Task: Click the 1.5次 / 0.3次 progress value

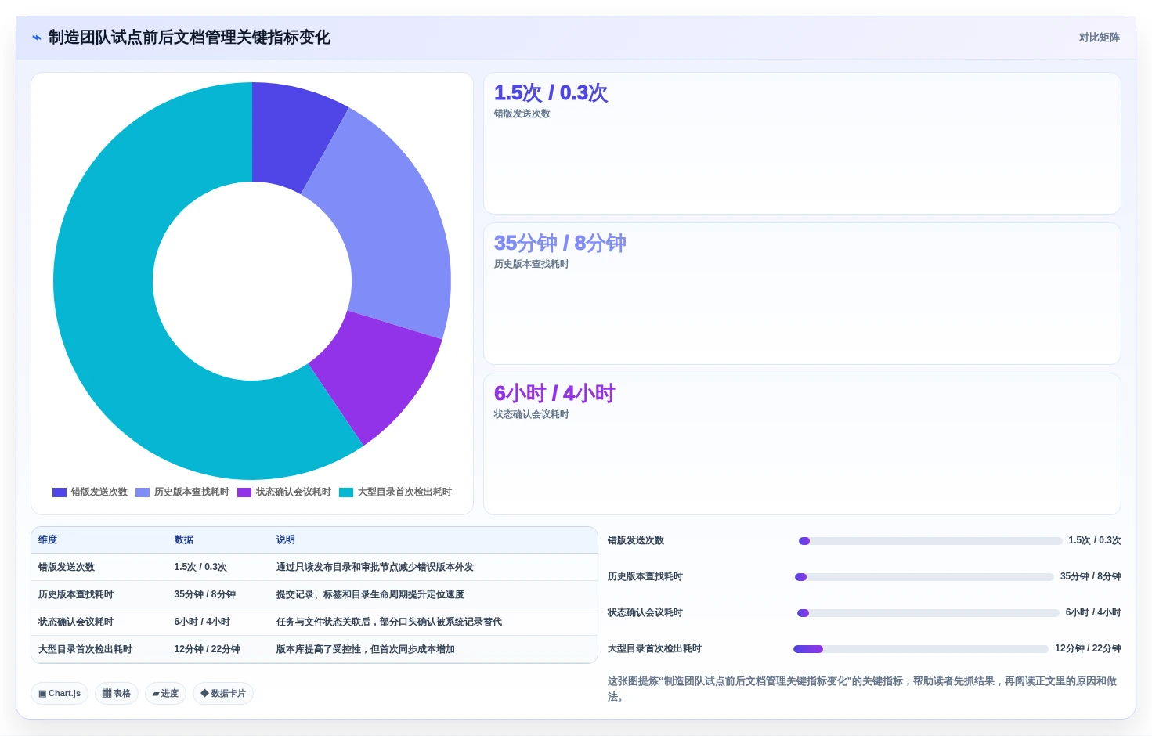Action: pyautogui.click(x=1095, y=540)
